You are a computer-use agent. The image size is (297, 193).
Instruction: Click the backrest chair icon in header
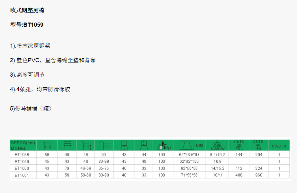[144, 146]
